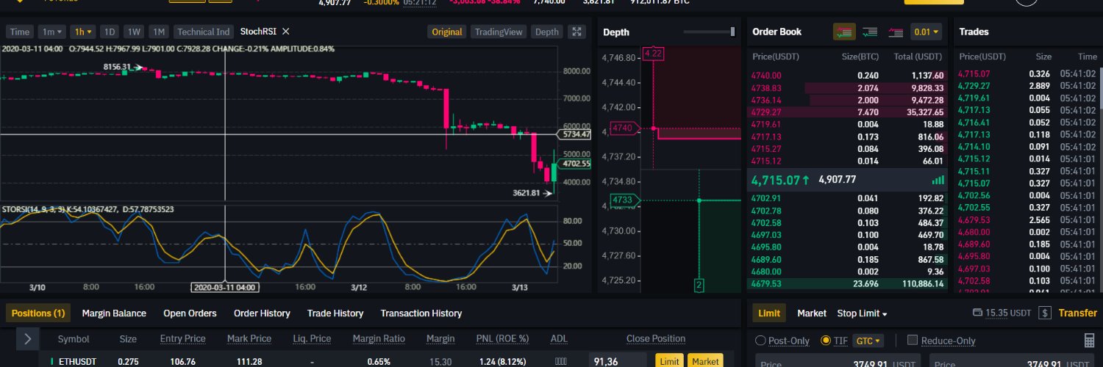Viewport: 1103px width, 367px height.
Task: Close position with Limit button
Action: 669,361
